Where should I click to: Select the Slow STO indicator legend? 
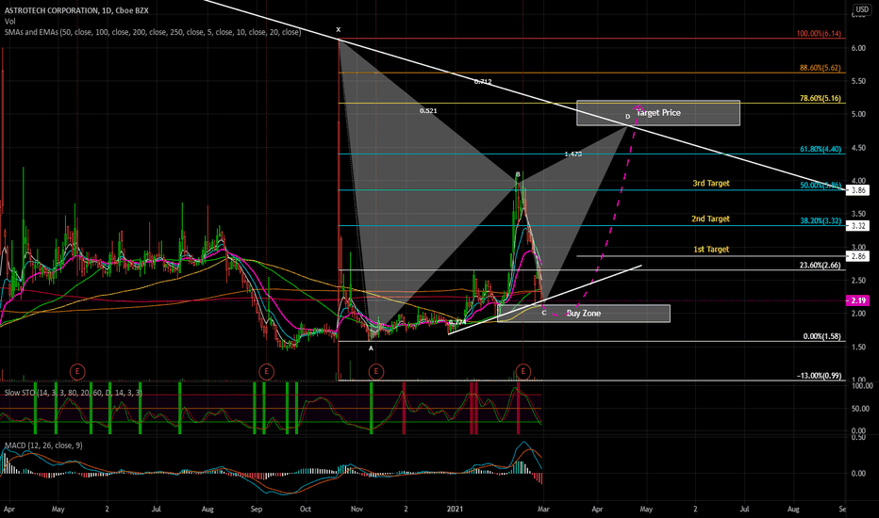[73, 393]
